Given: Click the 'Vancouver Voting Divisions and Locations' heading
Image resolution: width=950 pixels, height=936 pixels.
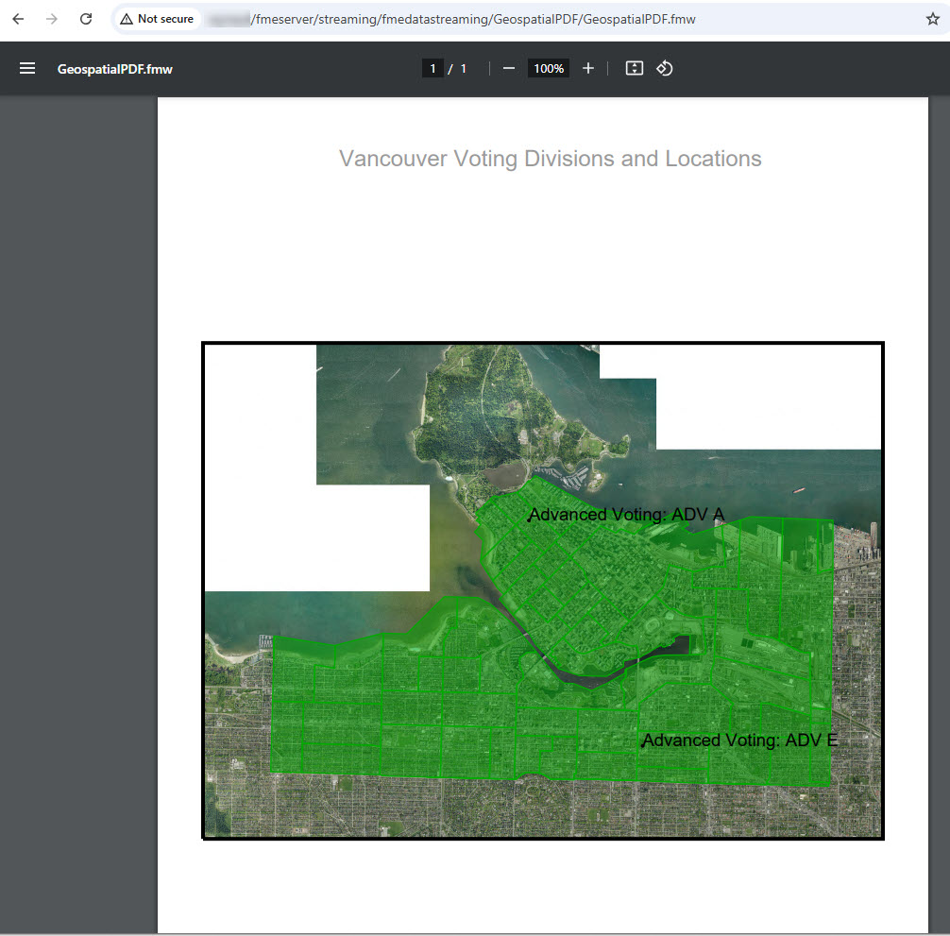Looking at the screenshot, I should pos(551,159).
